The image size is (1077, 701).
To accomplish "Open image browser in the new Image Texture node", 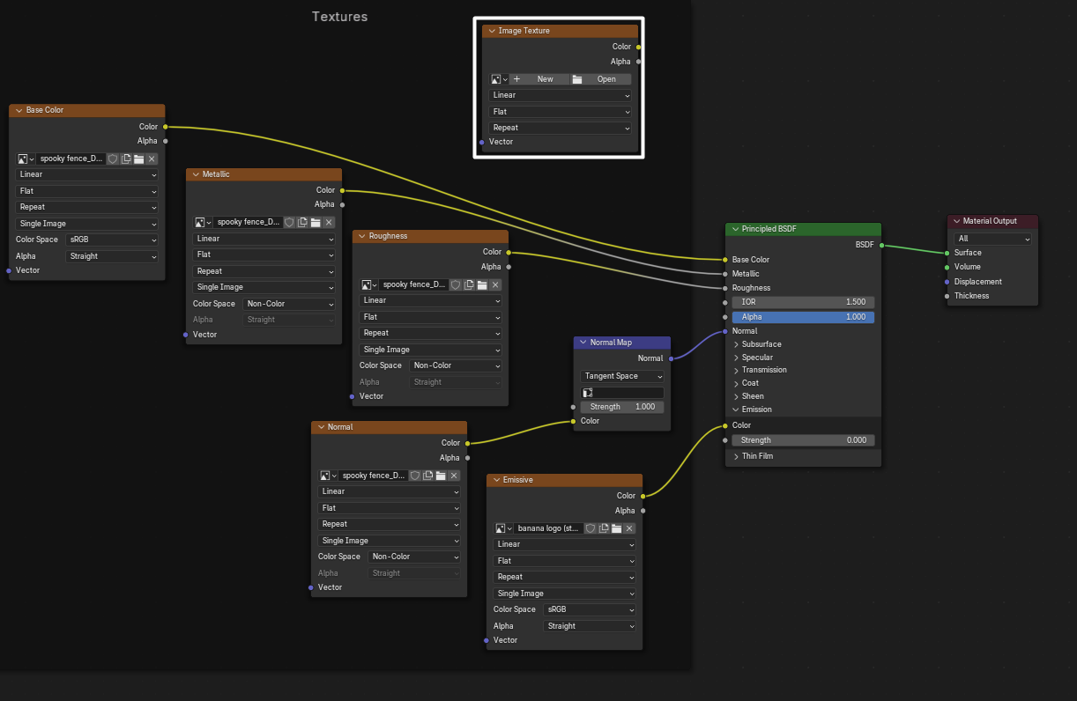I will pyautogui.click(x=499, y=79).
